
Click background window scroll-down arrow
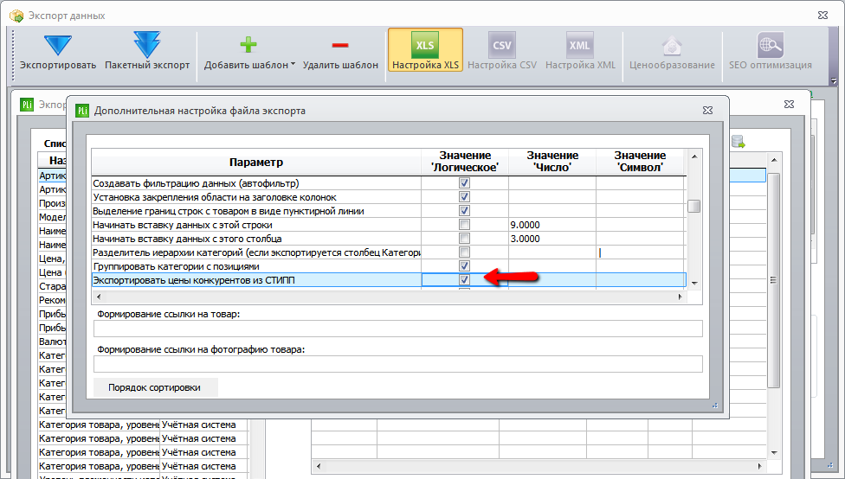pyautogui.click(x=774, y=452)
